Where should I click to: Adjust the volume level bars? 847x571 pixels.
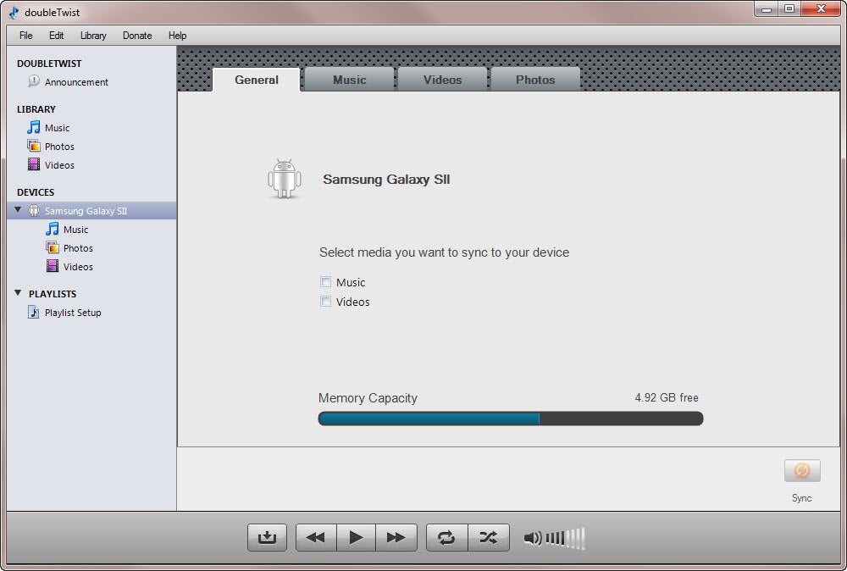[565, 538]
